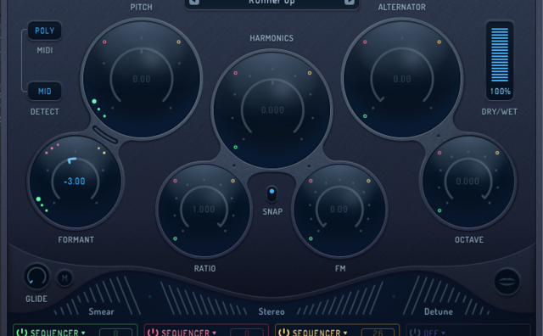The width and height of the screenshot is (543, 336).
Task: Click the yellow modulation dot on Harmonics knob
Action: tap(310, 73)
